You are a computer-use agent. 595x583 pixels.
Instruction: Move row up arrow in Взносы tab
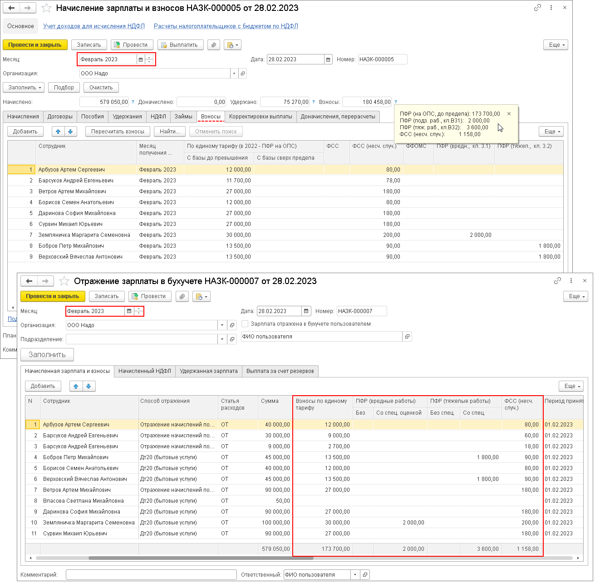[x=58, y=132]
